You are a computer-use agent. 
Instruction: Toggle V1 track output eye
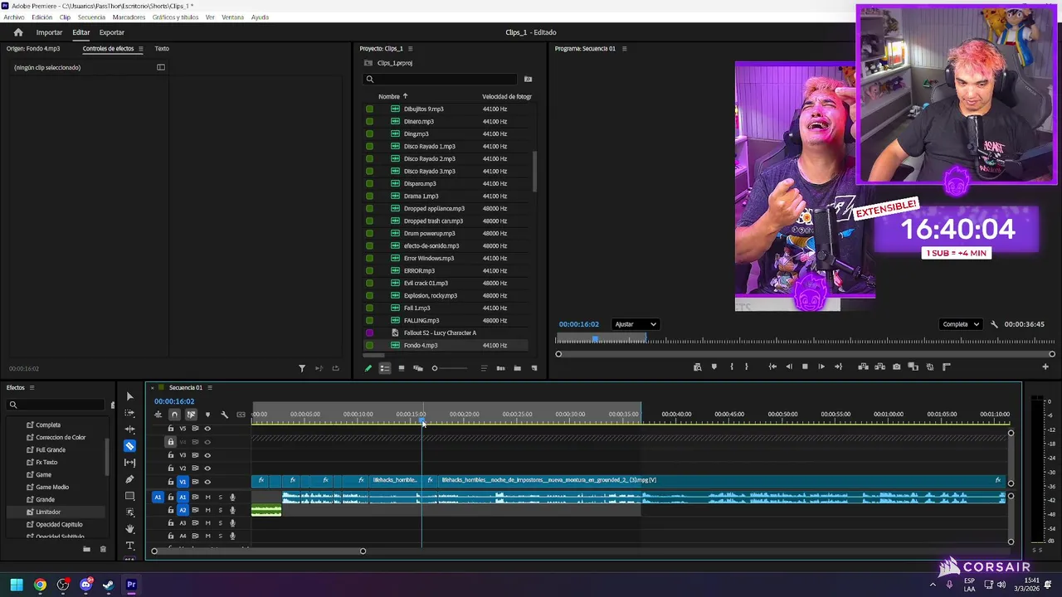(x=207, y=482)
